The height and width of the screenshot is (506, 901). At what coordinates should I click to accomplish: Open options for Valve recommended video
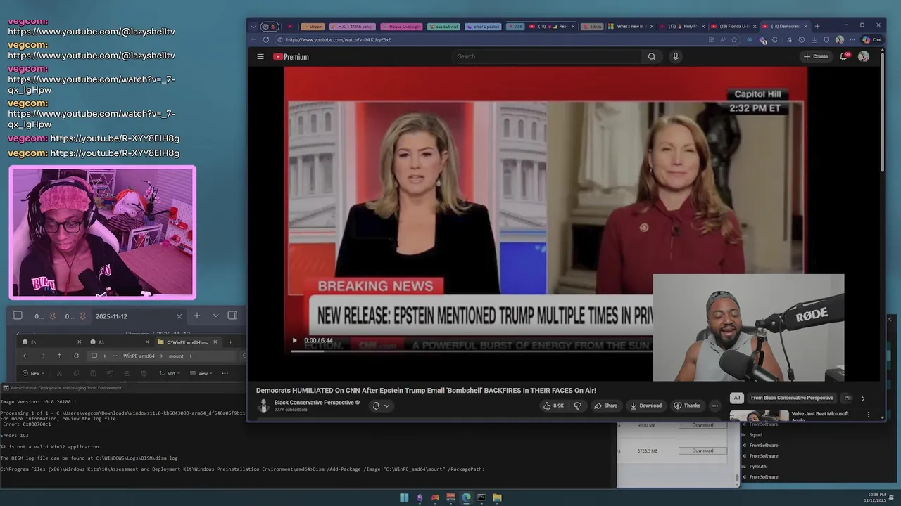point(868,415)
